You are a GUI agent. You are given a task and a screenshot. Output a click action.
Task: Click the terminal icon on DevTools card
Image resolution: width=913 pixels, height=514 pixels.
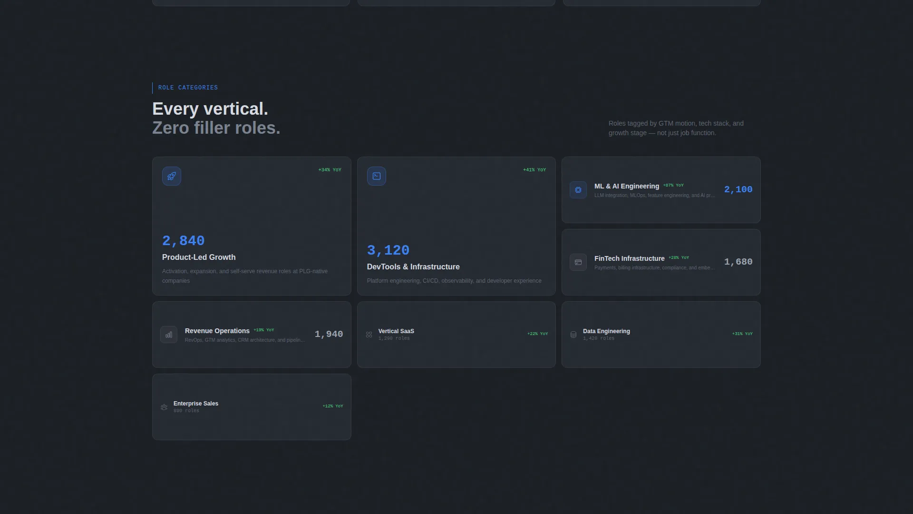tap(377, 176)
